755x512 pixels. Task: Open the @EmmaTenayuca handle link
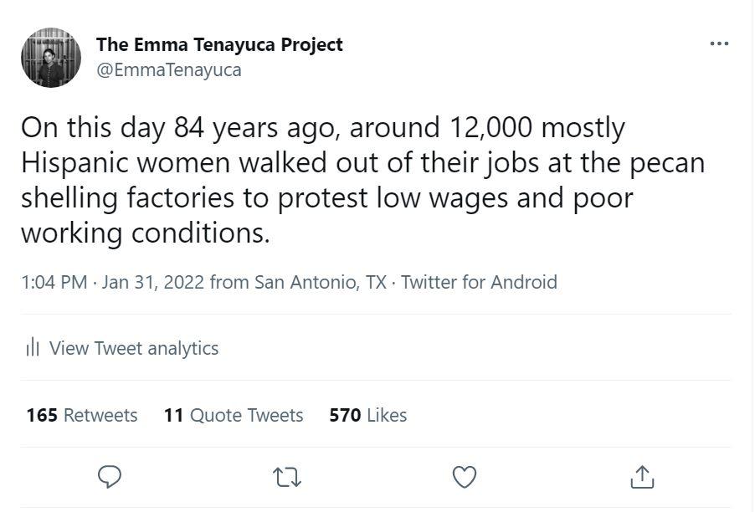(169, 69)
